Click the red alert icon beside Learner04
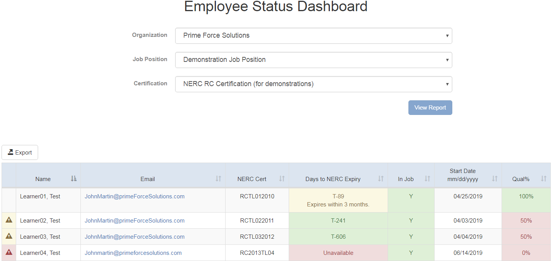 click(x=9, y=253)
